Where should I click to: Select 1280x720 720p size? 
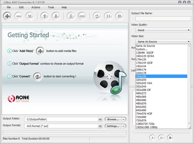click(x=161, y=124)
